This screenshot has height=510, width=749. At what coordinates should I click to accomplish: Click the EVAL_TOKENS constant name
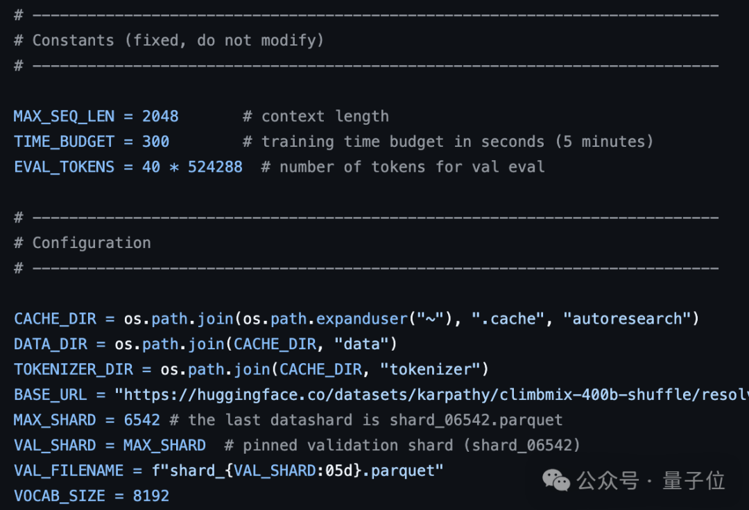(64, 167)
